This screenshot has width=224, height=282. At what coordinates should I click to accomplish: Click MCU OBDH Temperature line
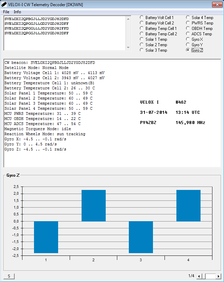tap(42, 119)
